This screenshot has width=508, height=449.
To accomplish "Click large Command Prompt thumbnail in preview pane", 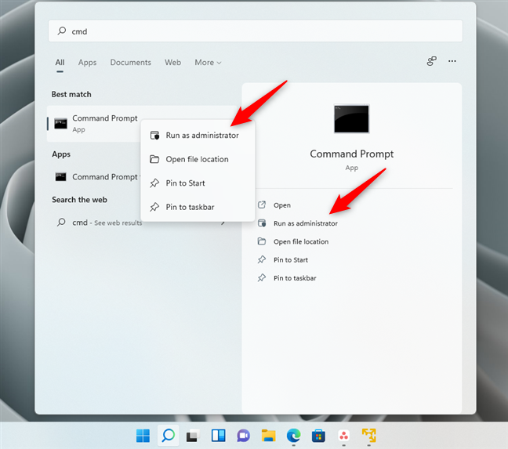I will [351, 118].
